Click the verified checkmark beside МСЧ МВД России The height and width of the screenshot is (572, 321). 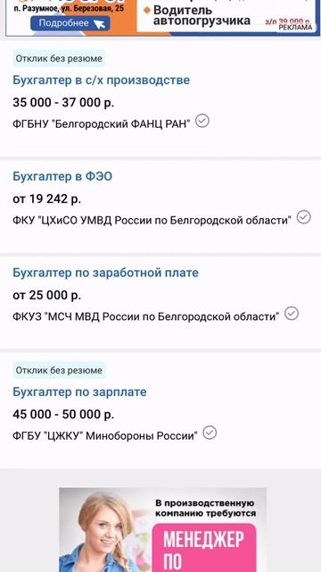292,314
